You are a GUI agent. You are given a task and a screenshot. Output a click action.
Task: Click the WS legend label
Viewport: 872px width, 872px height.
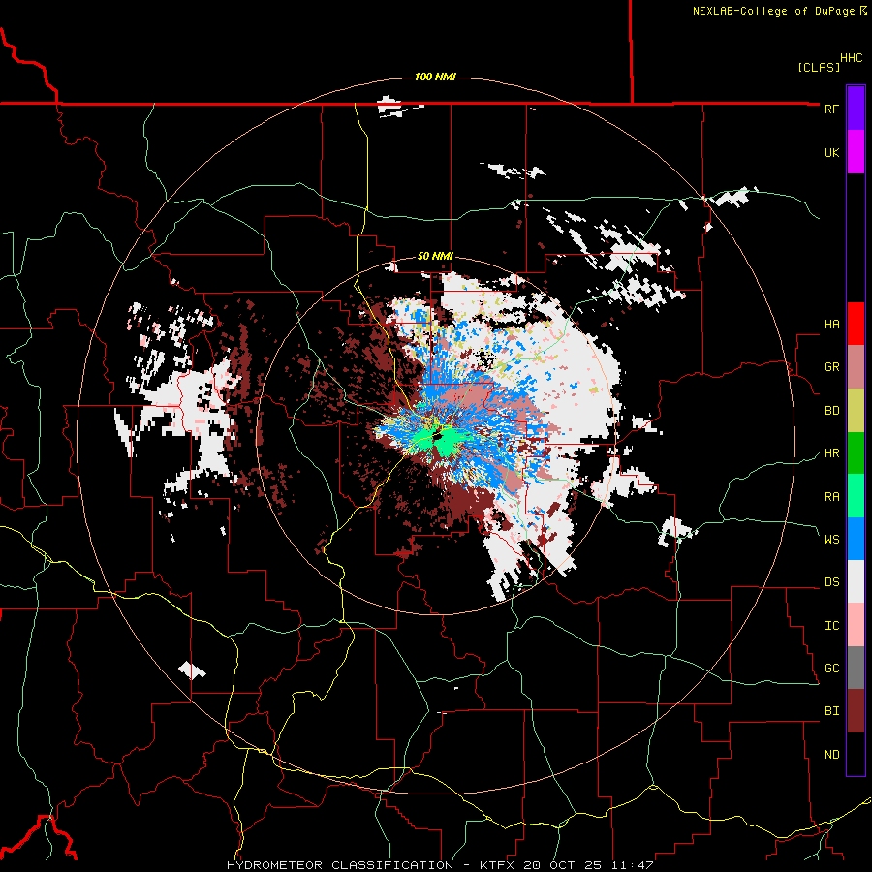[831, 539]
